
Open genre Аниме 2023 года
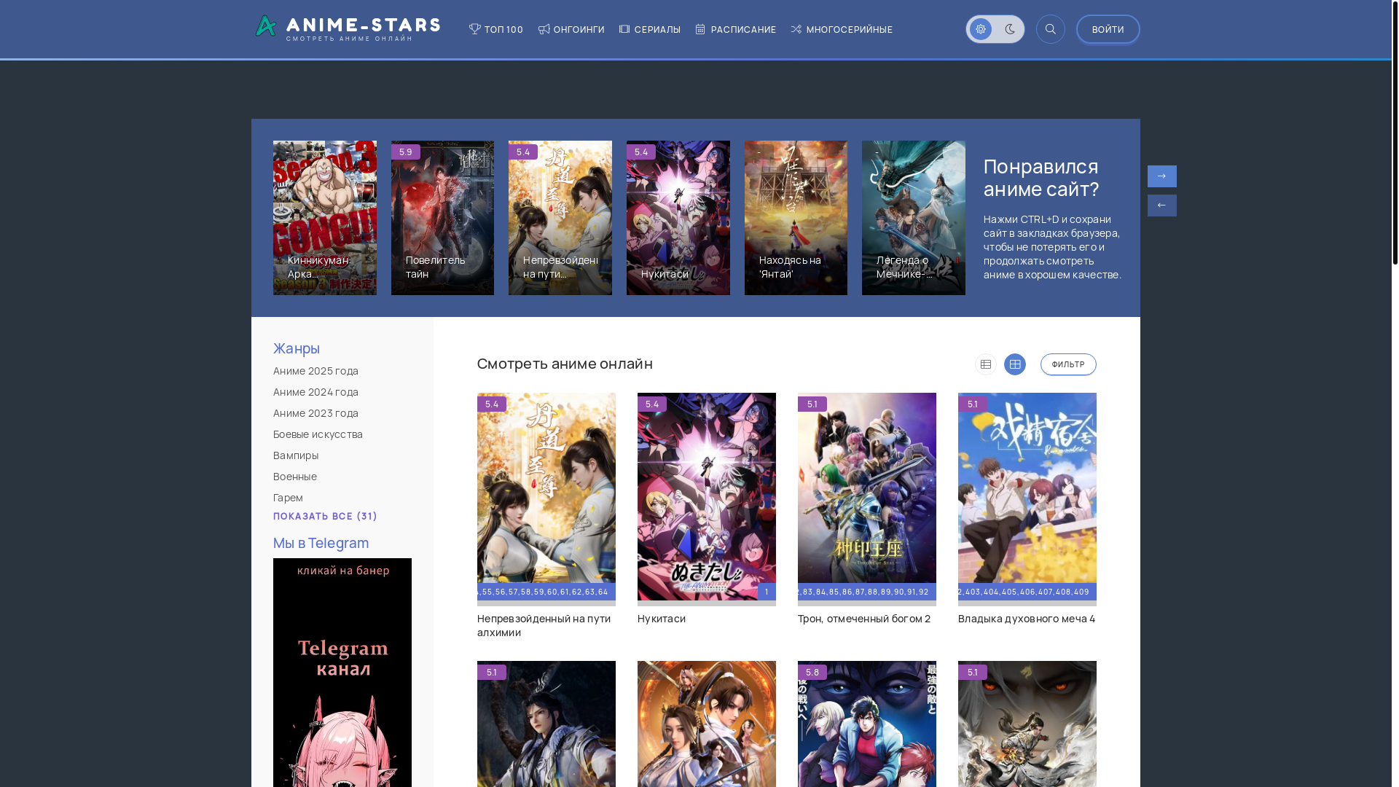coord(316,413)
